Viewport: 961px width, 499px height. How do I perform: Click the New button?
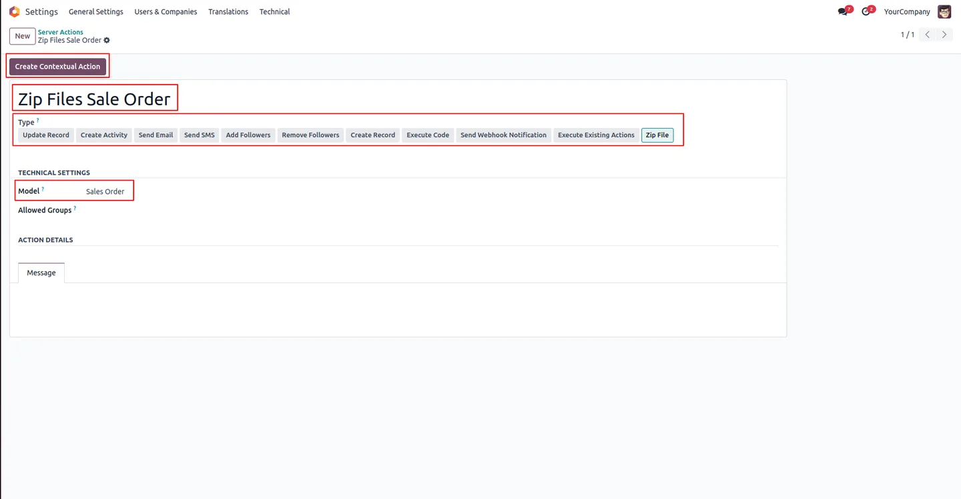tap(23, 36)
